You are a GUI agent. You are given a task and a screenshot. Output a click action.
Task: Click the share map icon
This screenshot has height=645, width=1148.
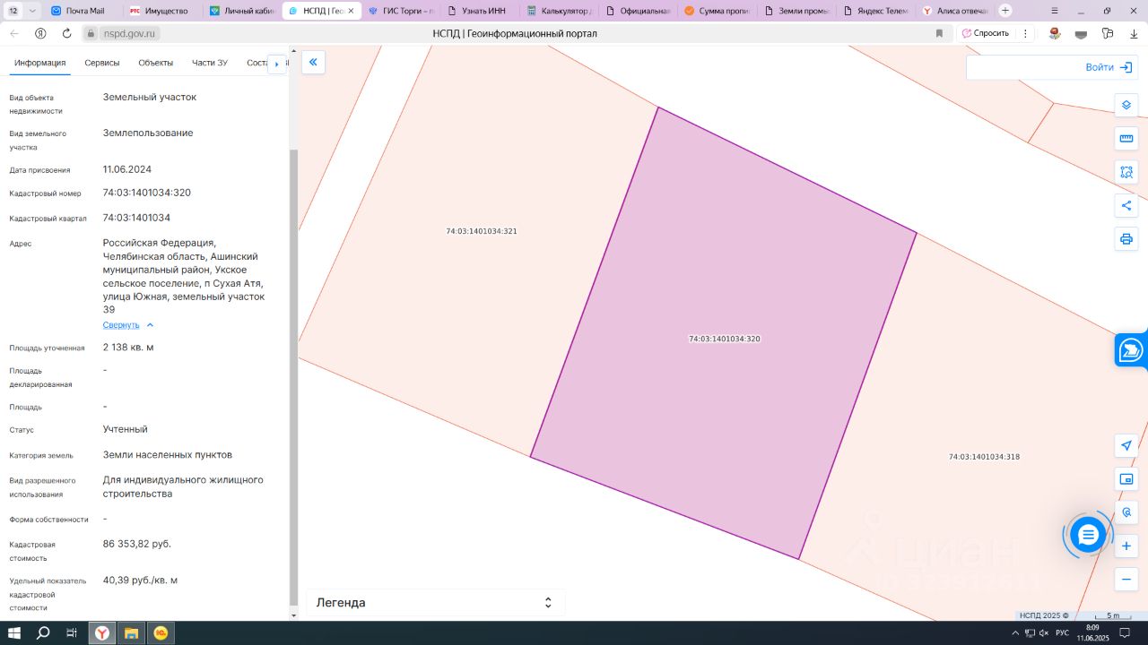[1126, 205]
